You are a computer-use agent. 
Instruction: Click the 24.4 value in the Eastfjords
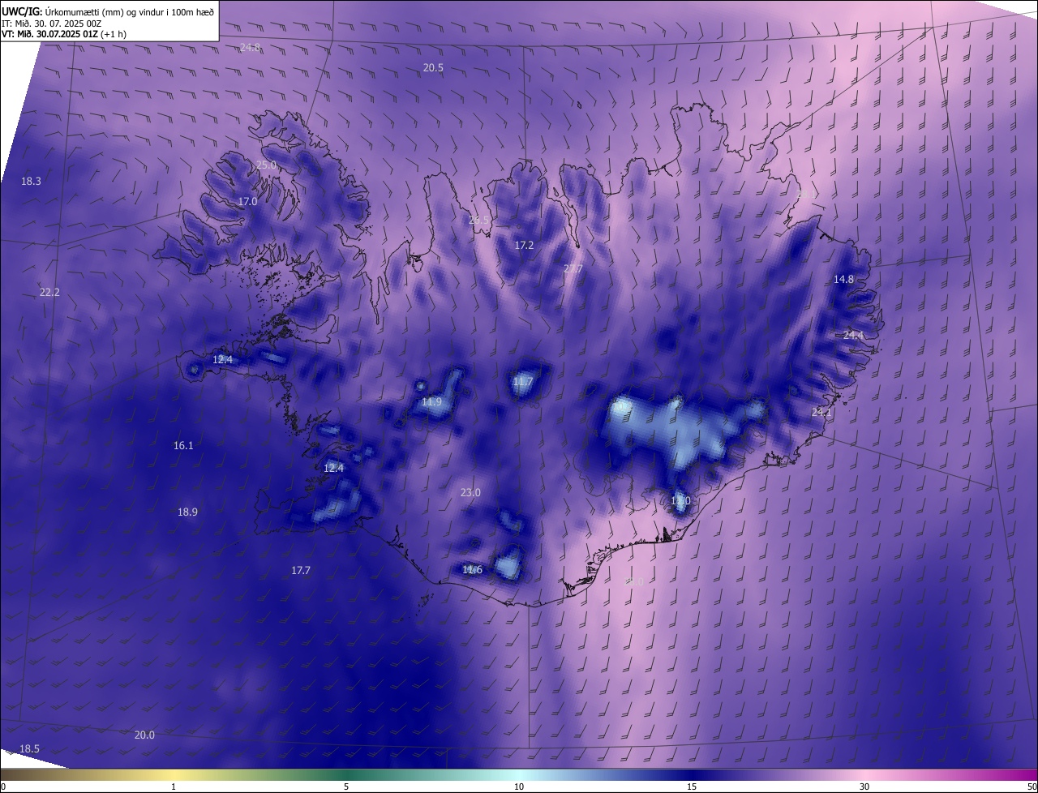click(853, 336)
